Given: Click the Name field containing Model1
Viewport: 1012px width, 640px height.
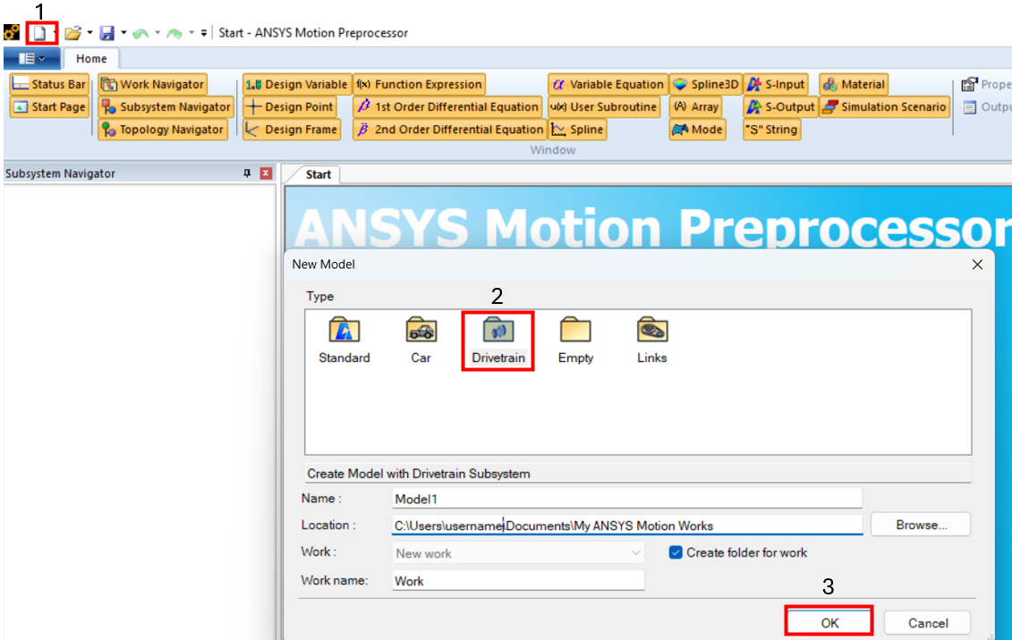Looking at the screenshot, I should pyautogui.click(x=626, y=499).
